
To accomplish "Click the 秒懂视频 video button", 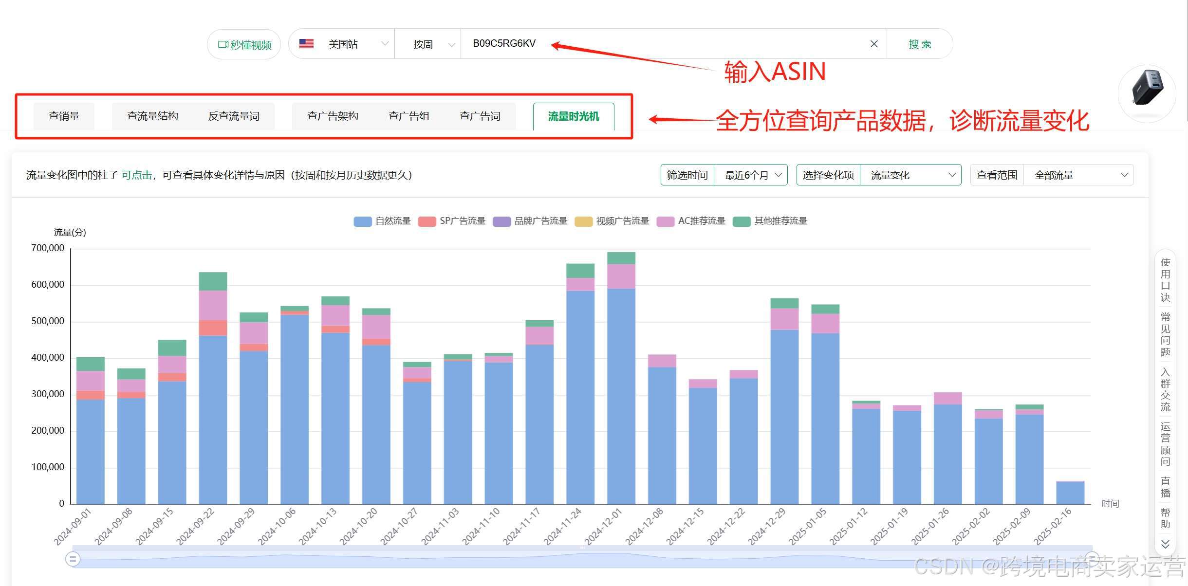I will click(244, 45).
